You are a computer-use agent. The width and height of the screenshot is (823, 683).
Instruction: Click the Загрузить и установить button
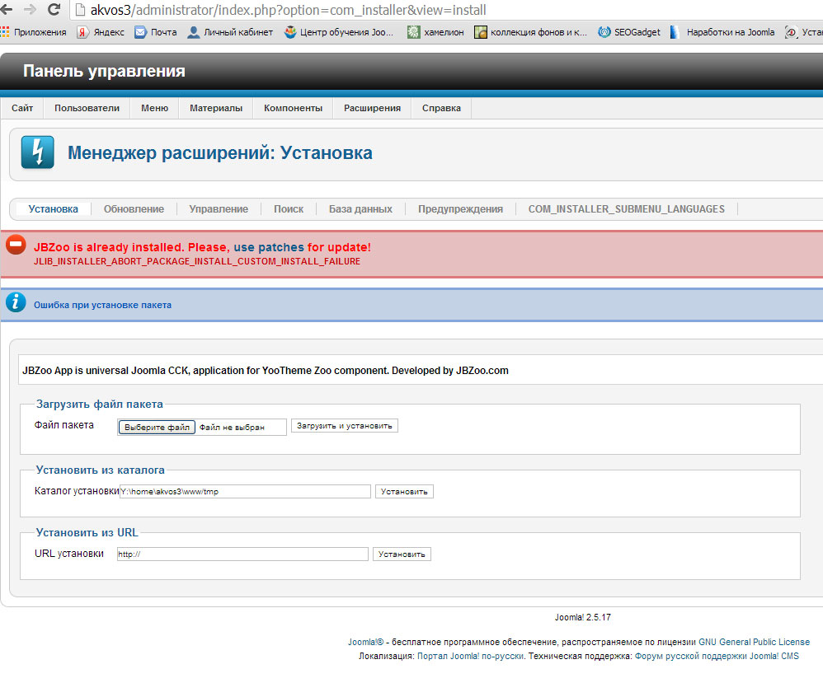[345, 425]
